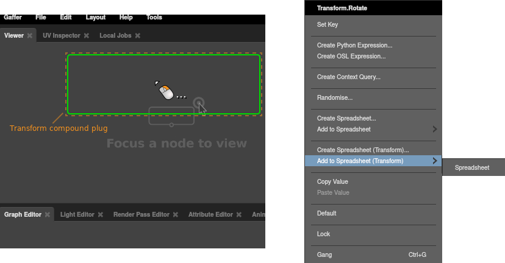Image resolution: width=505 pixels, height=263 pixels.
Task: Close the Local Jobs tab
Action: (x=138, y=36)
